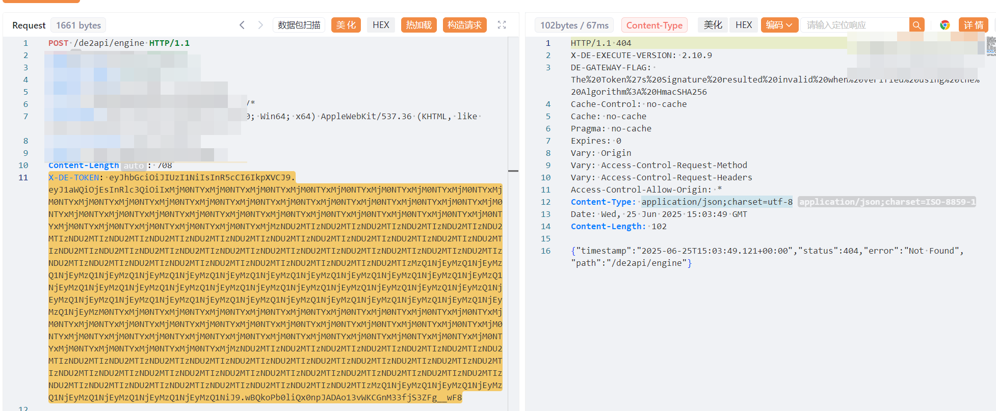The height and width of the screenshot is (411, 996).
Task: Click the 102bytes / 67ms response tag
Action: click(574, 25)
